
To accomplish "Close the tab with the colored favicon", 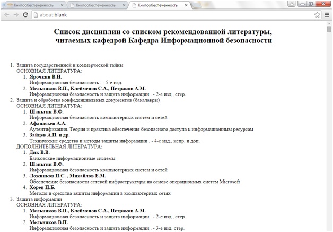I will pyautogui.click(x=62, y=5).
